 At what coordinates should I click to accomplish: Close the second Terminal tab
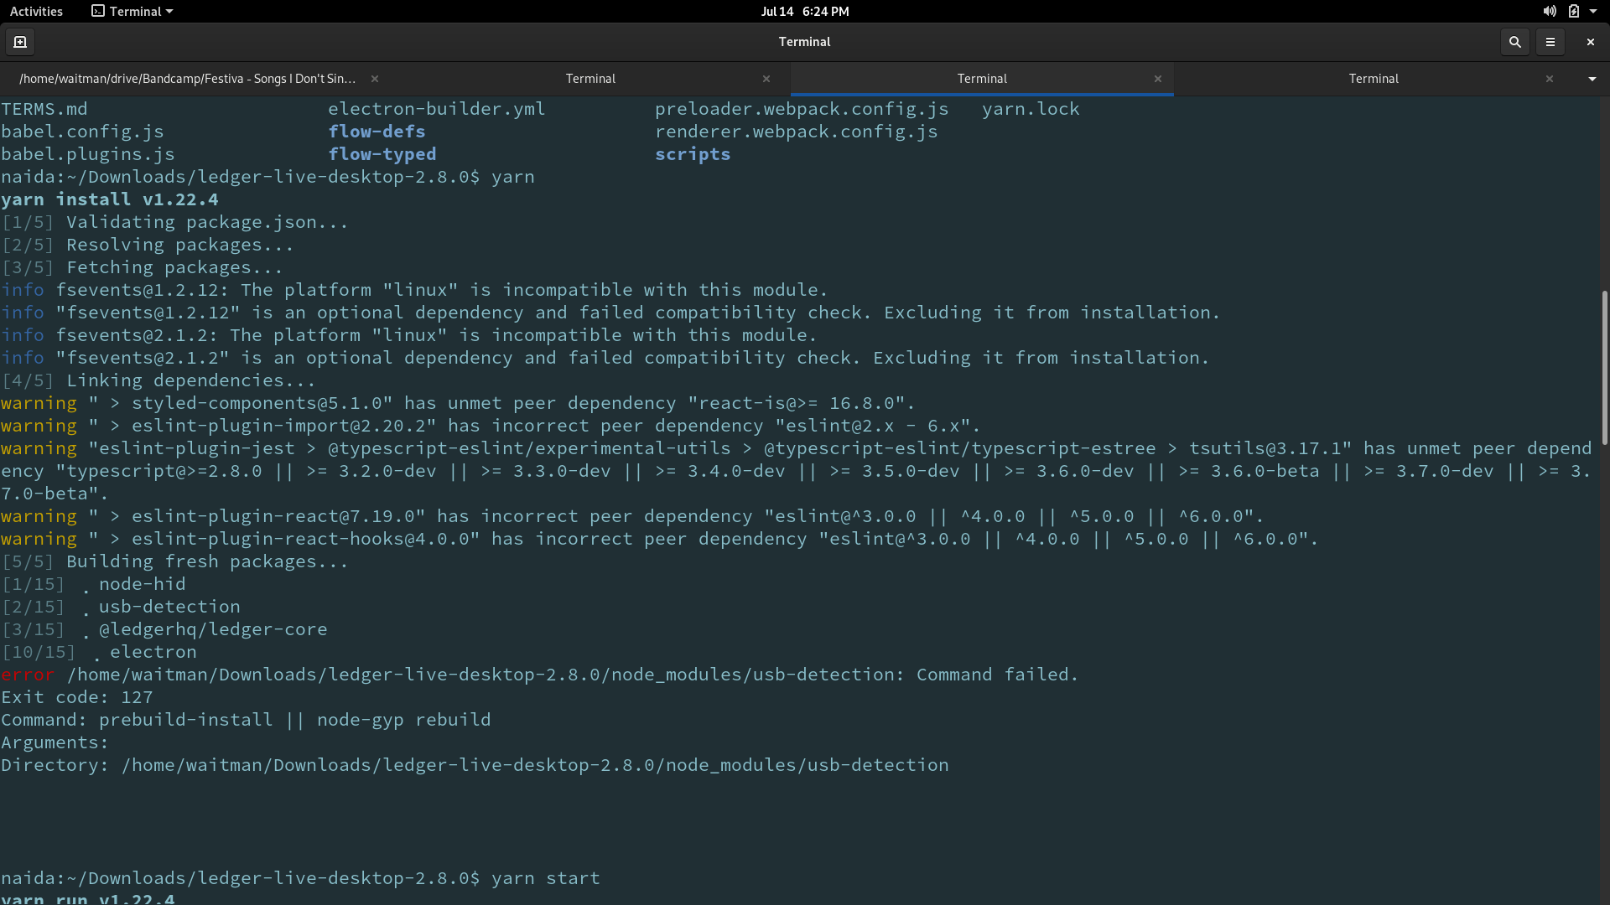[x=766, y=79]
